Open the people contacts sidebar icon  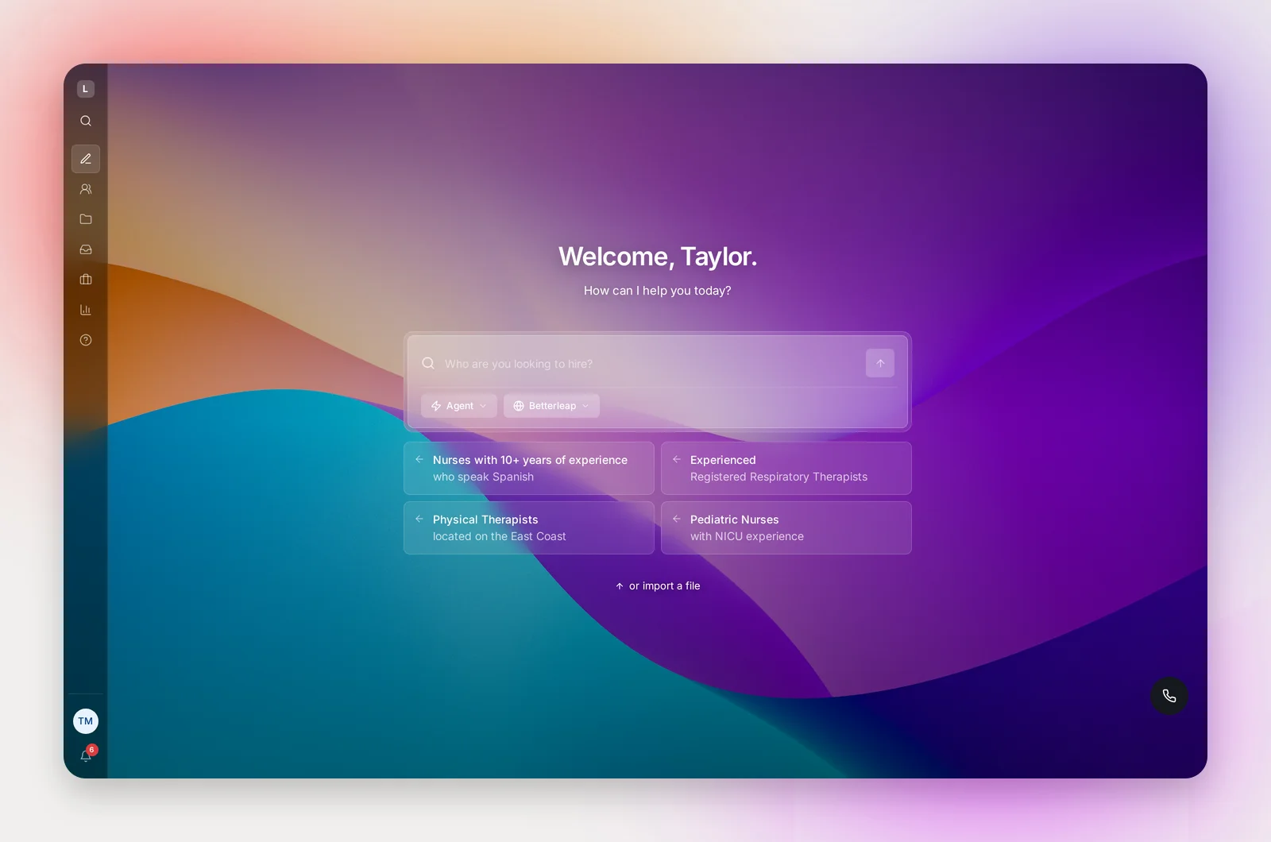pos(86,189)
